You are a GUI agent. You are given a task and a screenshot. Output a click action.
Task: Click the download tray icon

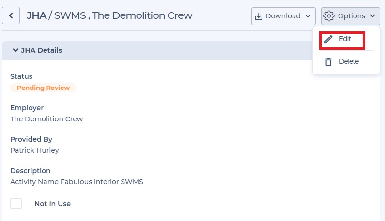click(x=259, y=16)
